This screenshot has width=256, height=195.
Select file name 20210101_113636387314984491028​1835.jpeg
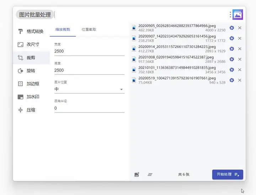[x=177, y=67]
